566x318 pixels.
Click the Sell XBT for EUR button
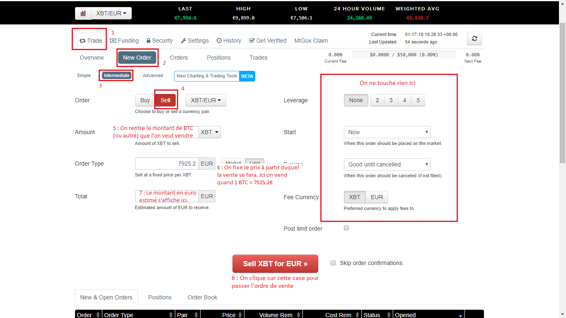coord(276,264)
